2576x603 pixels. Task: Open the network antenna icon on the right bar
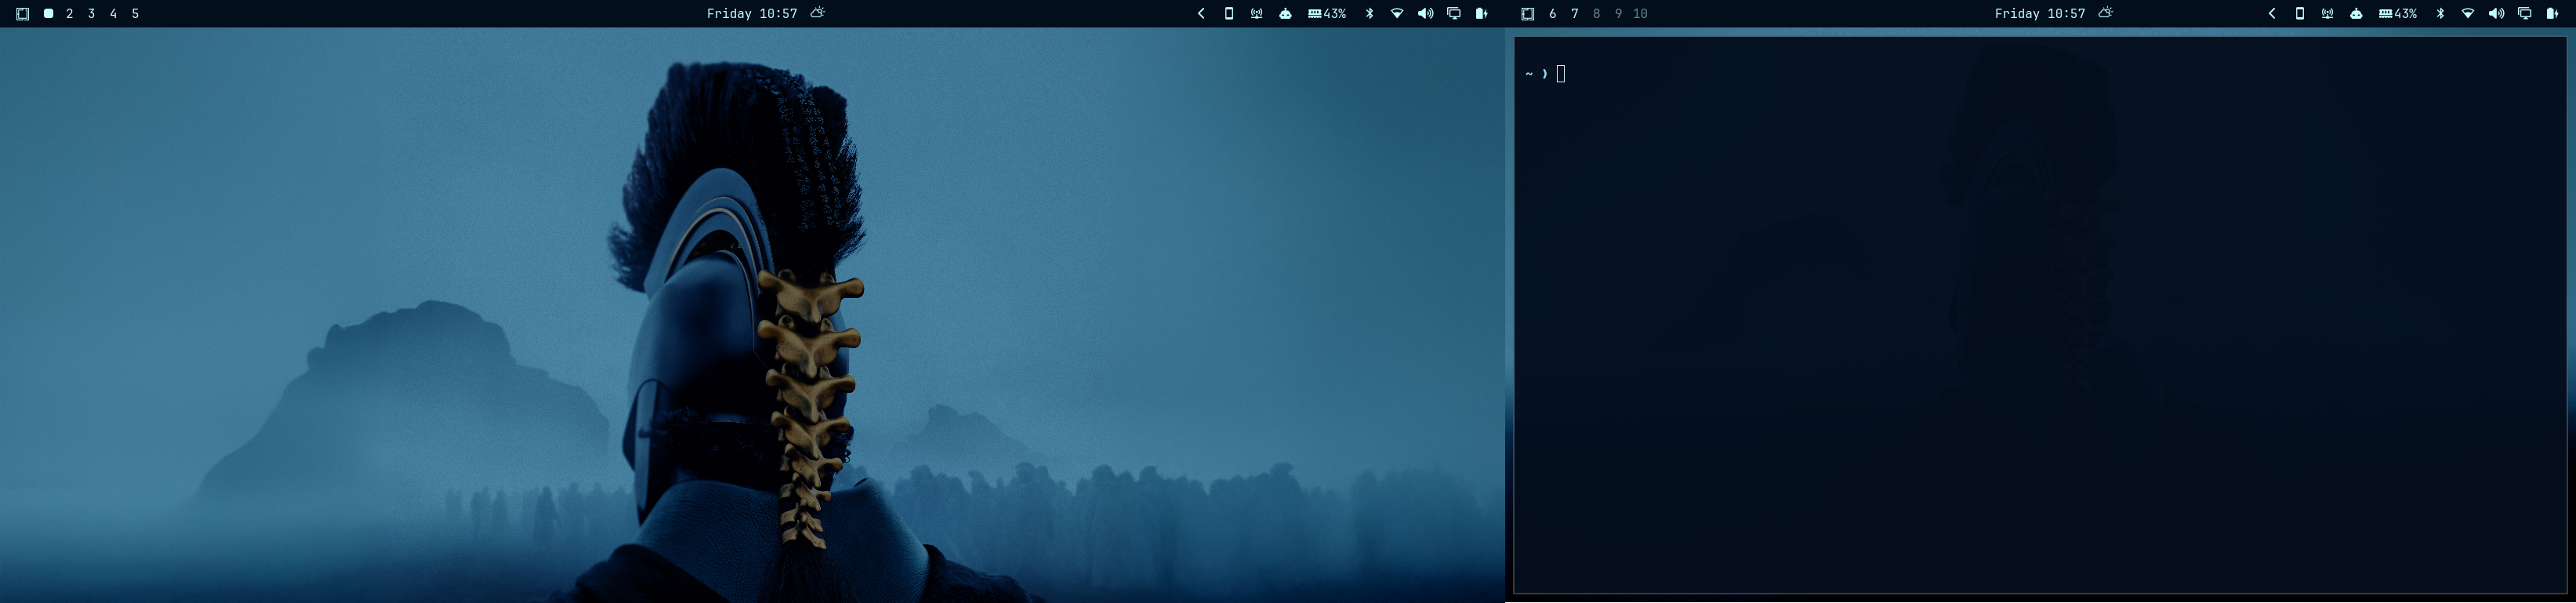point(2328,14)
